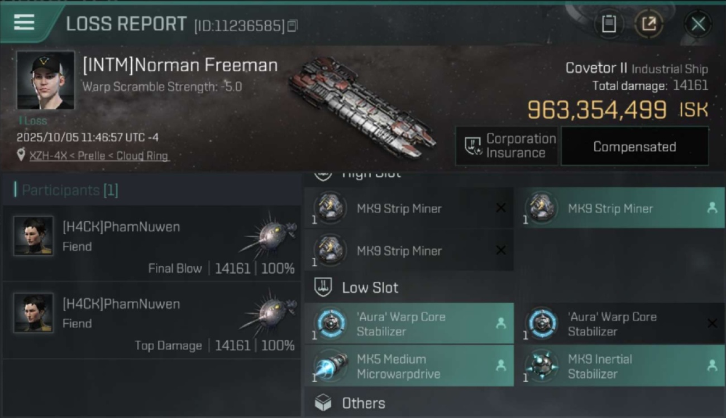Screen dimensions: 726x418
Task: View PhamNuwen's Final Blow portrait
Action: pos(34,236)
